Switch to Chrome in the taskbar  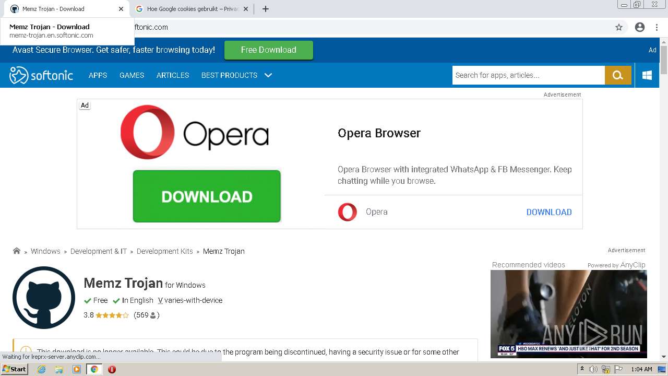point(94,369)
